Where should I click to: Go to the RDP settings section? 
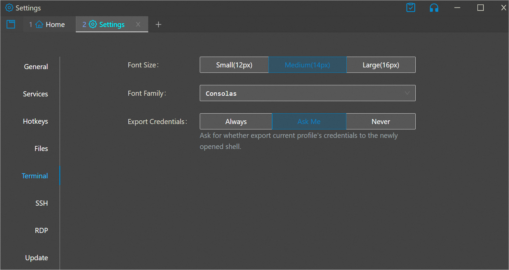[41, 231]
